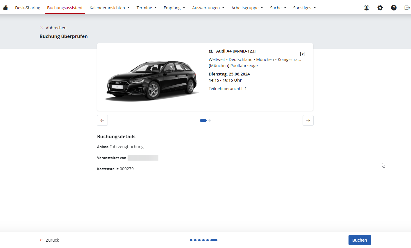The height and width of the screenshot is (248, 411).
Task: Click the 'Buchungsdetails' heading
Action: [116, 136]
